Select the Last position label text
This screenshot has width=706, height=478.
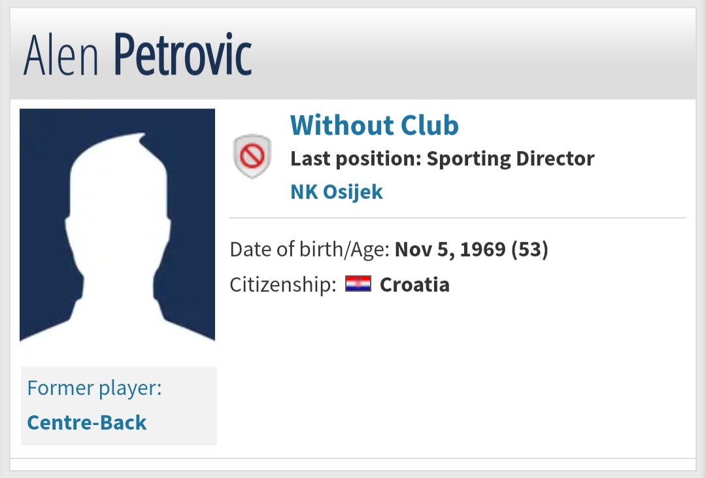coord(356,159)
